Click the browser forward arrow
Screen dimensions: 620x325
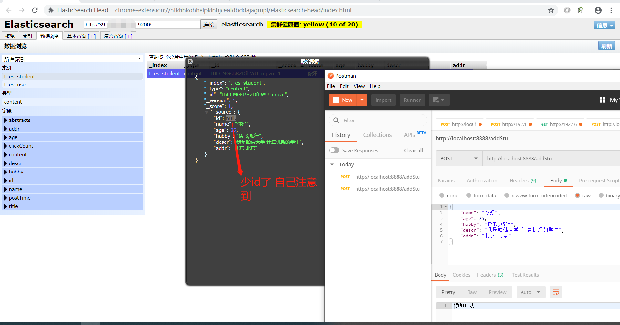tap(22, 10)
